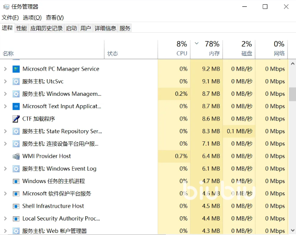Open the 文件(F) menu
The height and width of the screenshot is (235, 296).
[10, 17]
